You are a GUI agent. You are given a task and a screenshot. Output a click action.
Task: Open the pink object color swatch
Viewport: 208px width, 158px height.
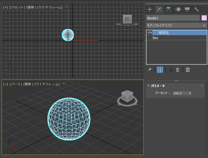click(x=204, y=18)
